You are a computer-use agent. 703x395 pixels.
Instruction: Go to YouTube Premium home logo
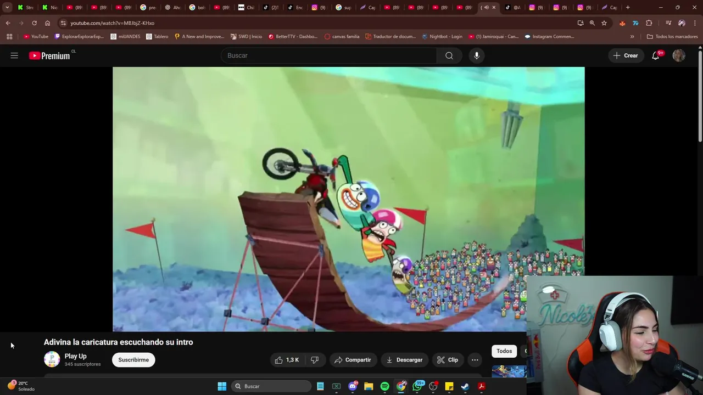click(50, 55)
